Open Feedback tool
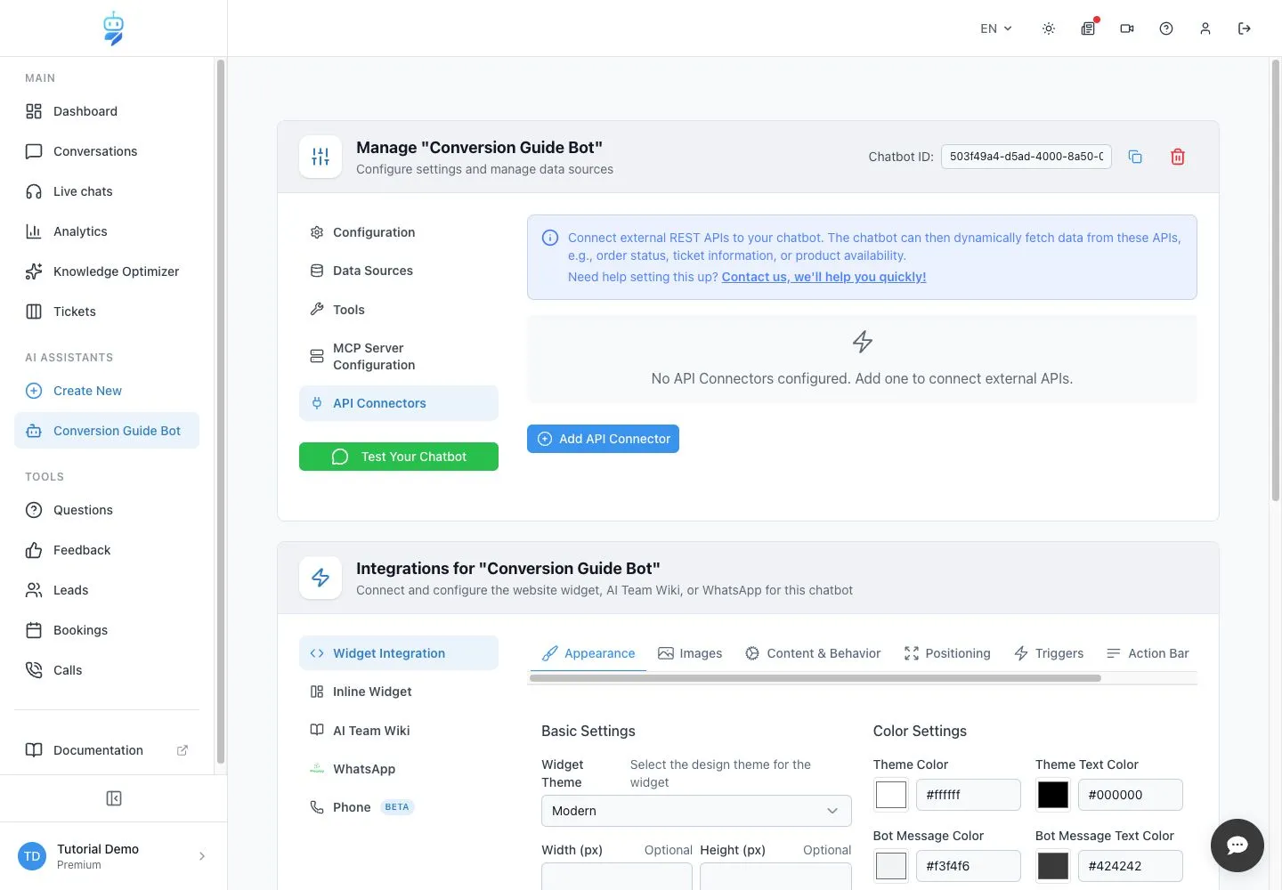1282x890 pixels. click(x=107, y=550)
